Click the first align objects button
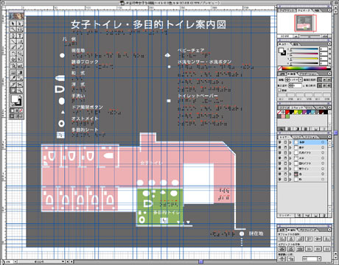The width and height of the screenshot is (339, 265). point(282,239)
